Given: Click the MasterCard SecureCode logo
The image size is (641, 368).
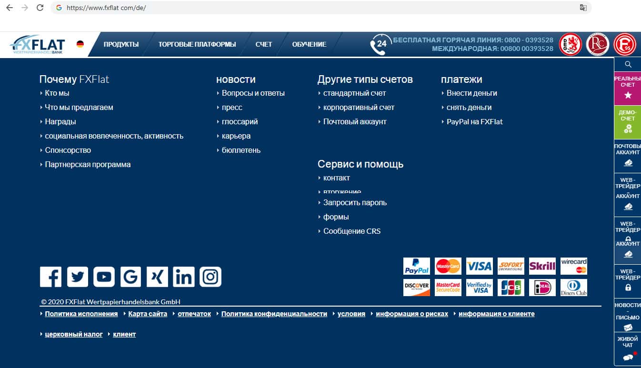Looking at the screenshot, I should click(x=448, y=288).
